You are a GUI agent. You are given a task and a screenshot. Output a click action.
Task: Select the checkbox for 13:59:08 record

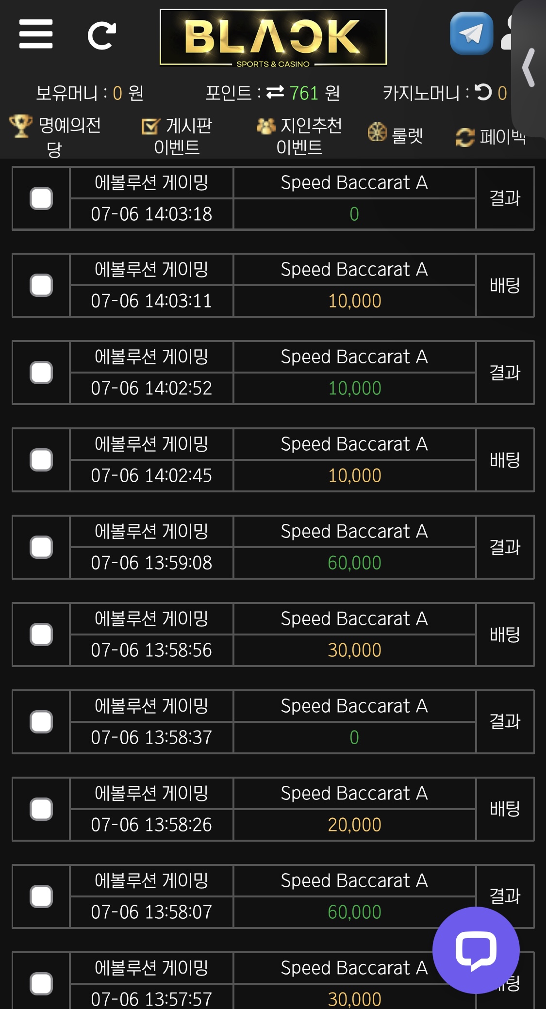[41, 547]
